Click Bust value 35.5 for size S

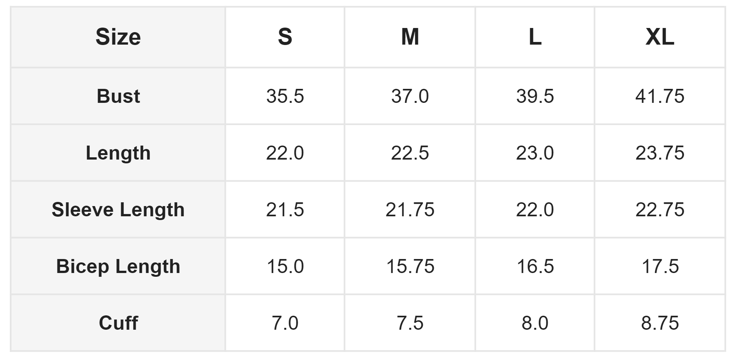(x=285, y=96)
